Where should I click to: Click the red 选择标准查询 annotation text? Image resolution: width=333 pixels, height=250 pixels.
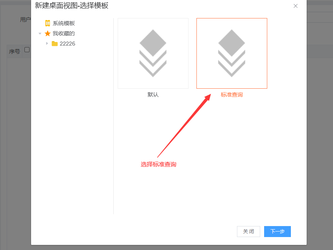coord(159,164)
